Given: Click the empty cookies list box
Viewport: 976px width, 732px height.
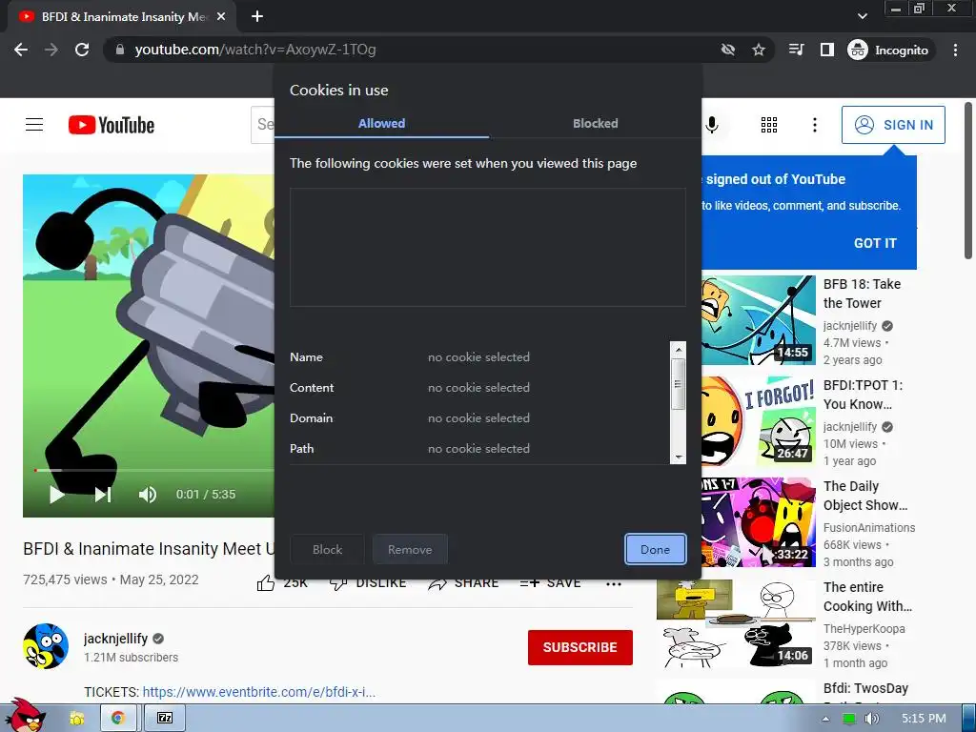Looking at the screenshot, I should 487,247.
